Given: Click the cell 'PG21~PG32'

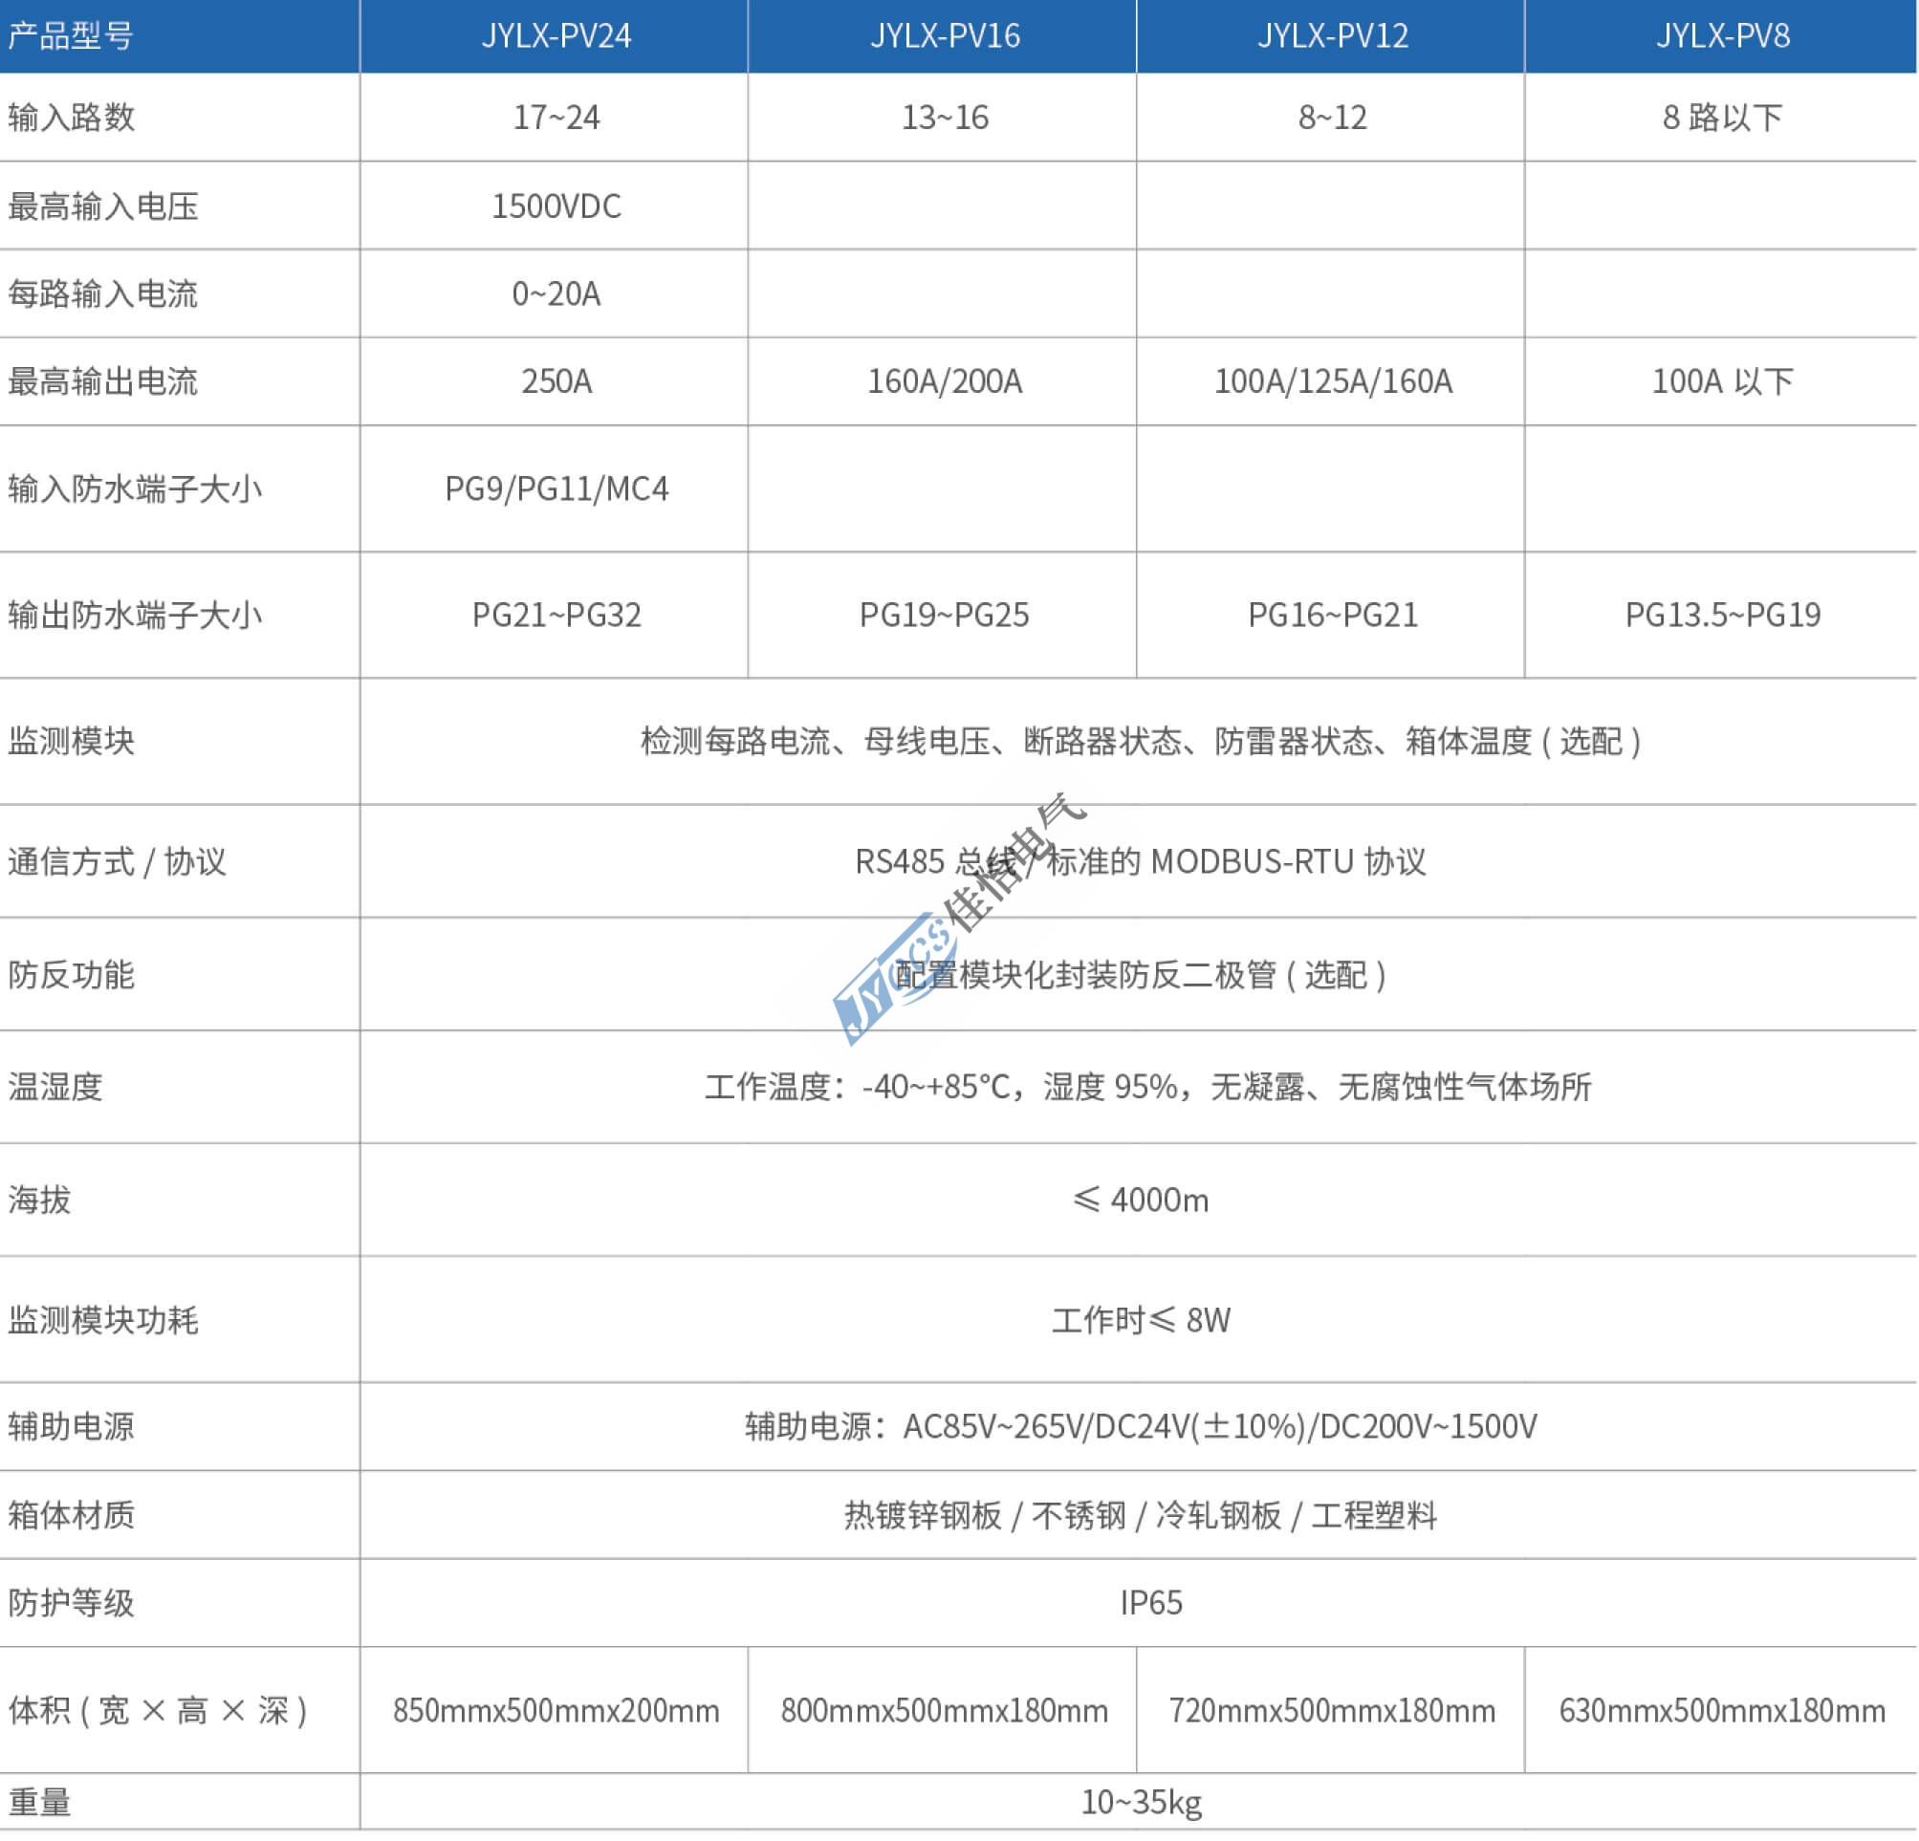Looking at the screenshot, I should [556, 615].
